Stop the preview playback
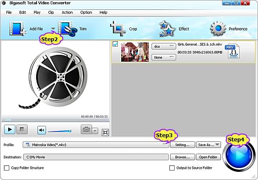Screen dimensions: 258x180 coord(22,129)
